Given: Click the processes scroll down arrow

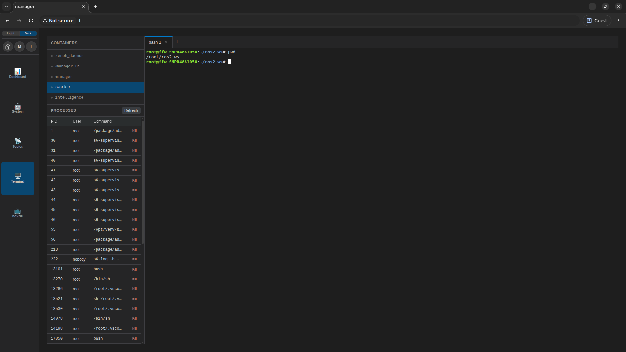Looking at the screenshot, I should click(143, 343).
